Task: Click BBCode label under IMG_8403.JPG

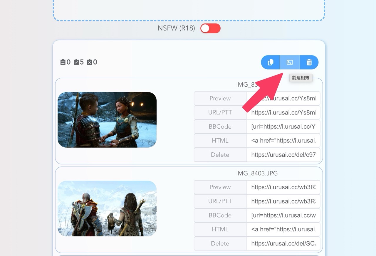Action: pyautogui.click(x=220, y=215)
